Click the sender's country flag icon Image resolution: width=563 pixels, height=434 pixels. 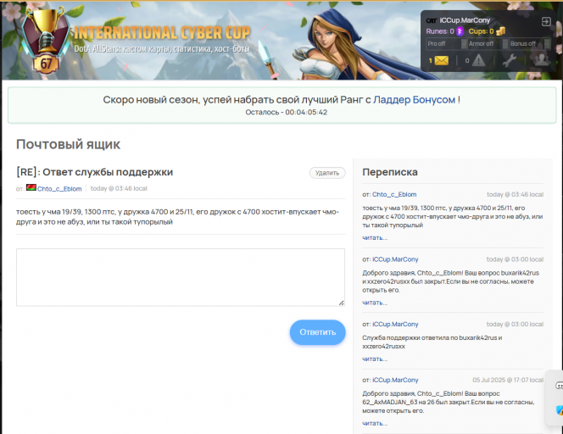[x=31, y=187]
